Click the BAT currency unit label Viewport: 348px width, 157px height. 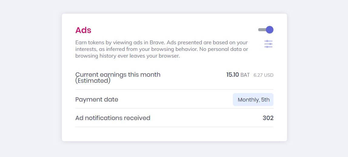[245, 75]
